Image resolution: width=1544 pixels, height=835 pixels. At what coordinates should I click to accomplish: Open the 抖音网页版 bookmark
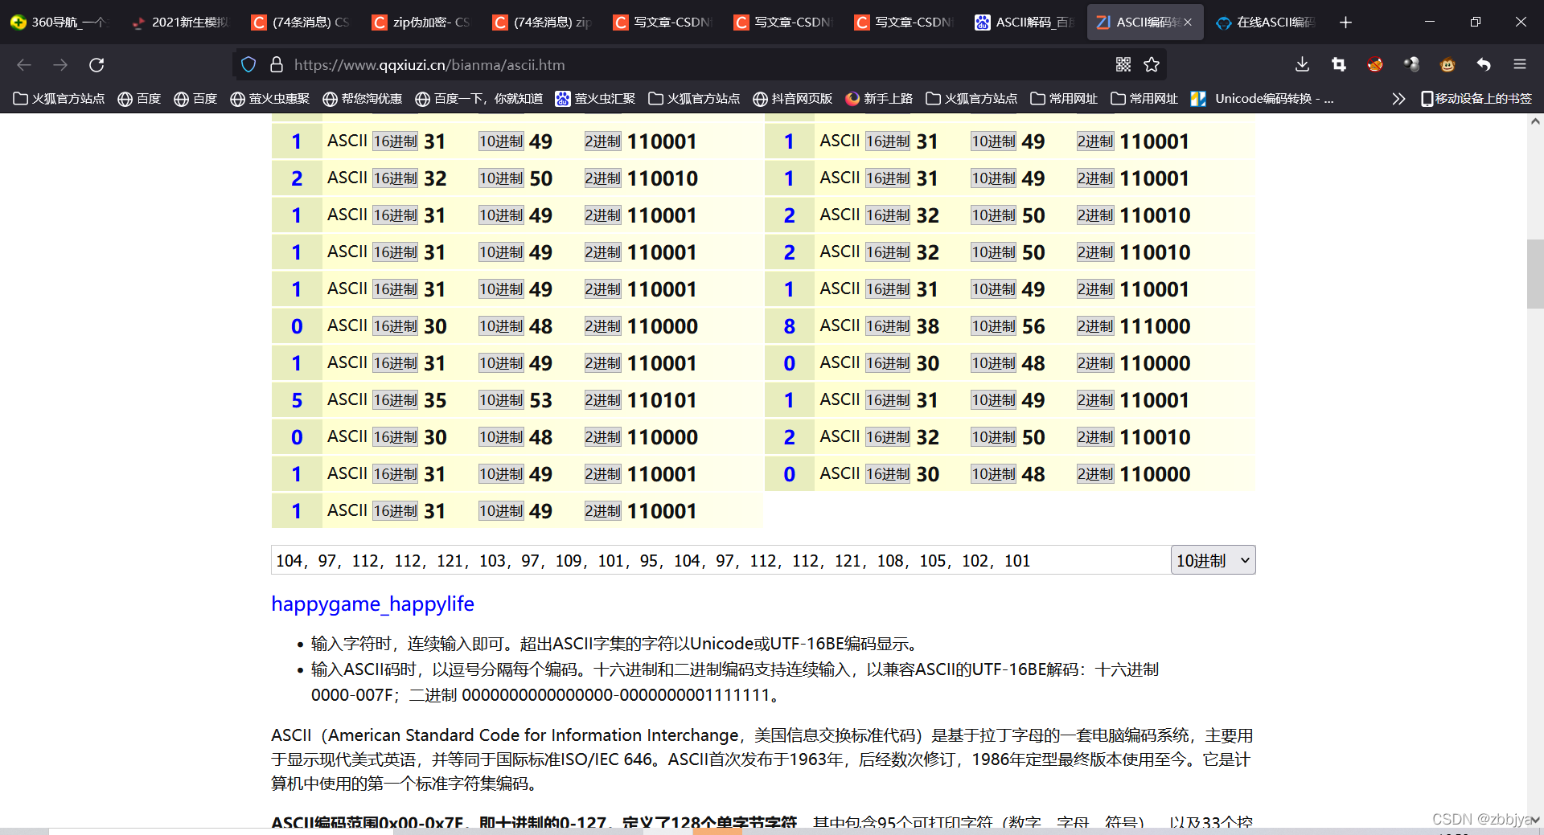point(793,98)
